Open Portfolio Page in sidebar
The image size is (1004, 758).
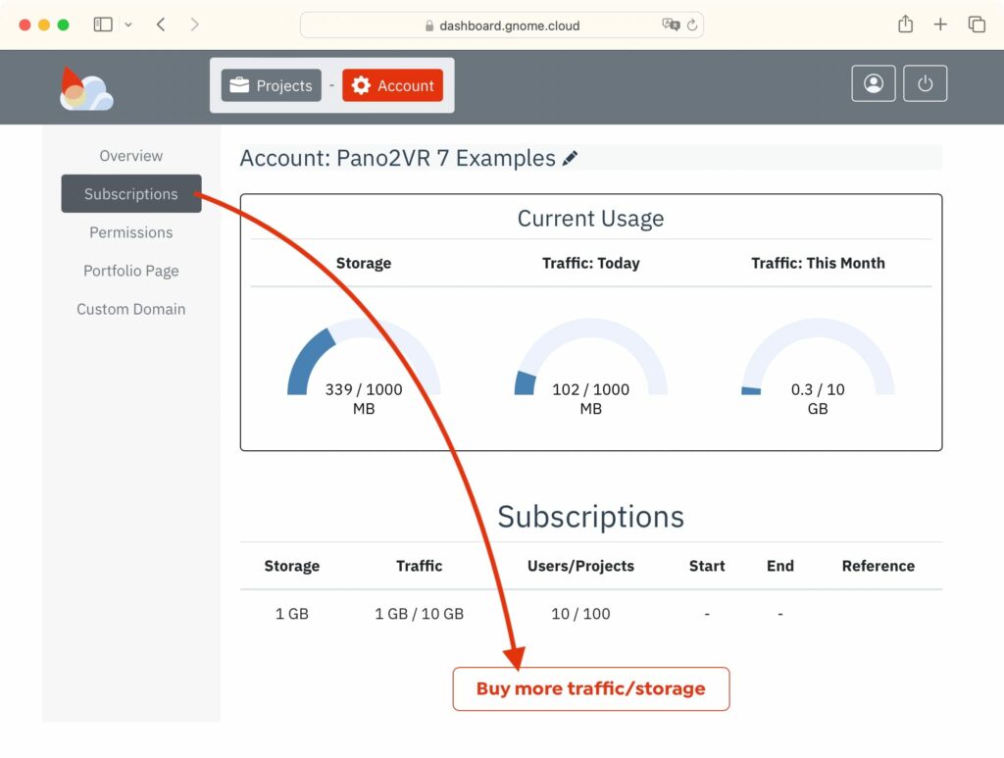[131, 271]
